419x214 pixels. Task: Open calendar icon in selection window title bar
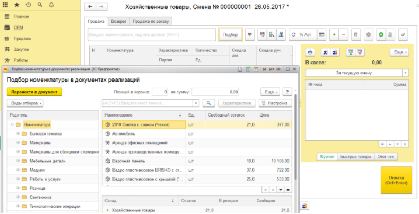tap(256, 69)
